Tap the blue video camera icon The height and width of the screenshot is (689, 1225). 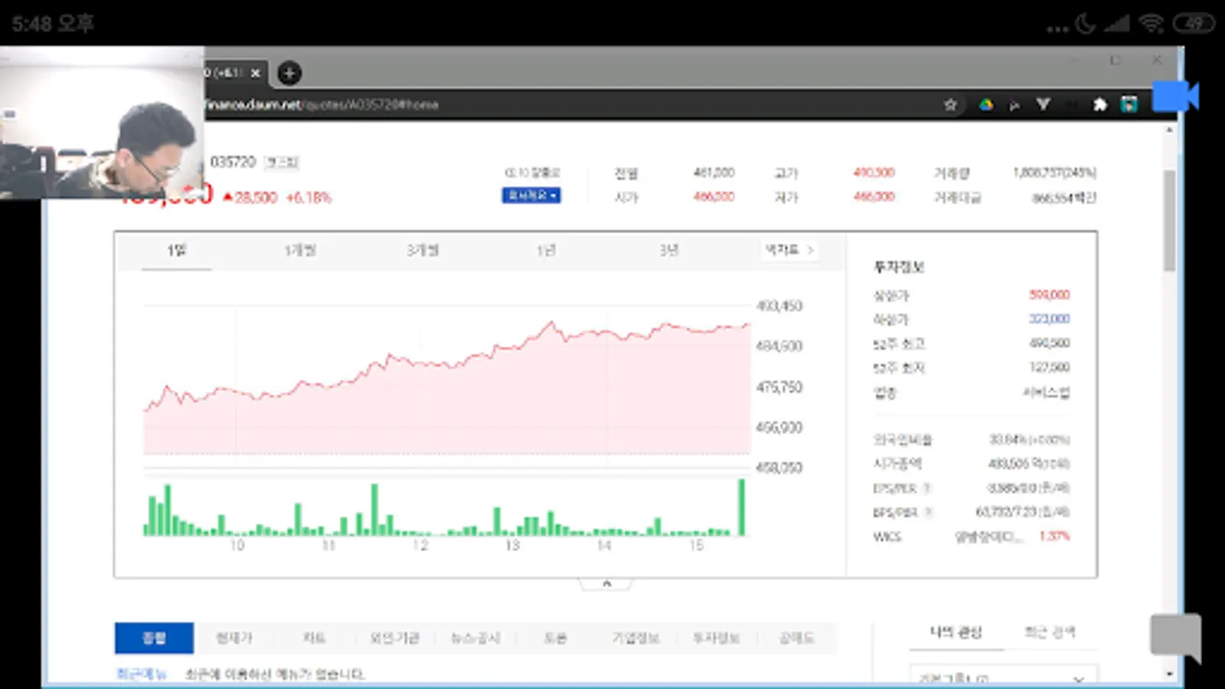point(1175,96)
